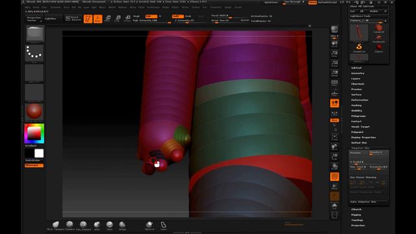The height and width of the screenshot is (234, 416).
Task: Click the Zoom view icon
Action: pos(334,54)
